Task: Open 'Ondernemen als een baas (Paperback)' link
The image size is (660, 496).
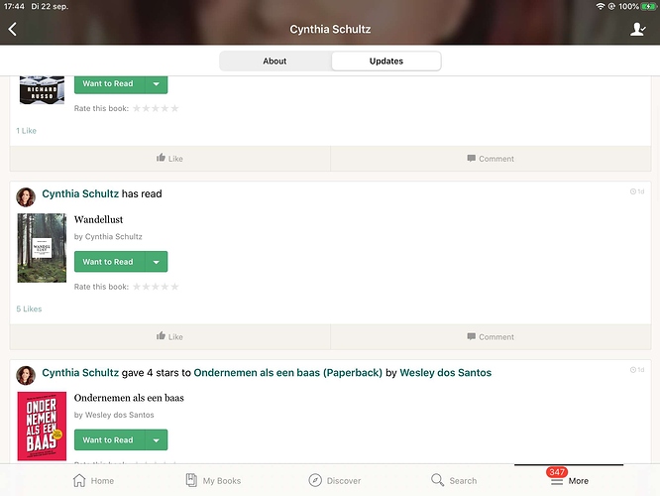Action: 288,373
